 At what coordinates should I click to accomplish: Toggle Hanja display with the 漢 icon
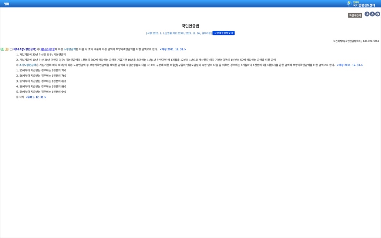(367, 14)
